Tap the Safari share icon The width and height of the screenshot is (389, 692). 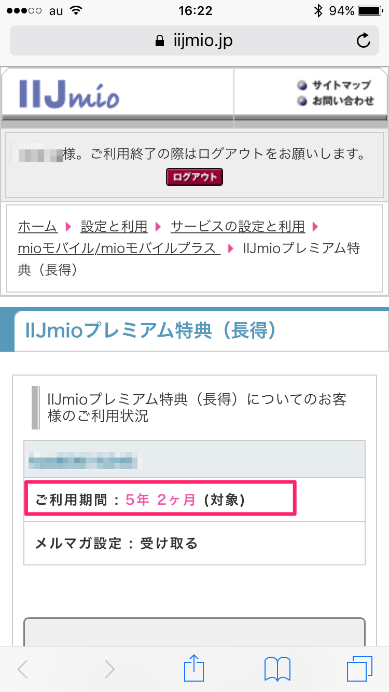coord(195,668)
